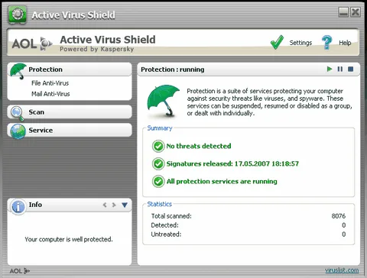Click the green check beside Signatures released
The image size is (367, 278).
[x=158, y=163]
